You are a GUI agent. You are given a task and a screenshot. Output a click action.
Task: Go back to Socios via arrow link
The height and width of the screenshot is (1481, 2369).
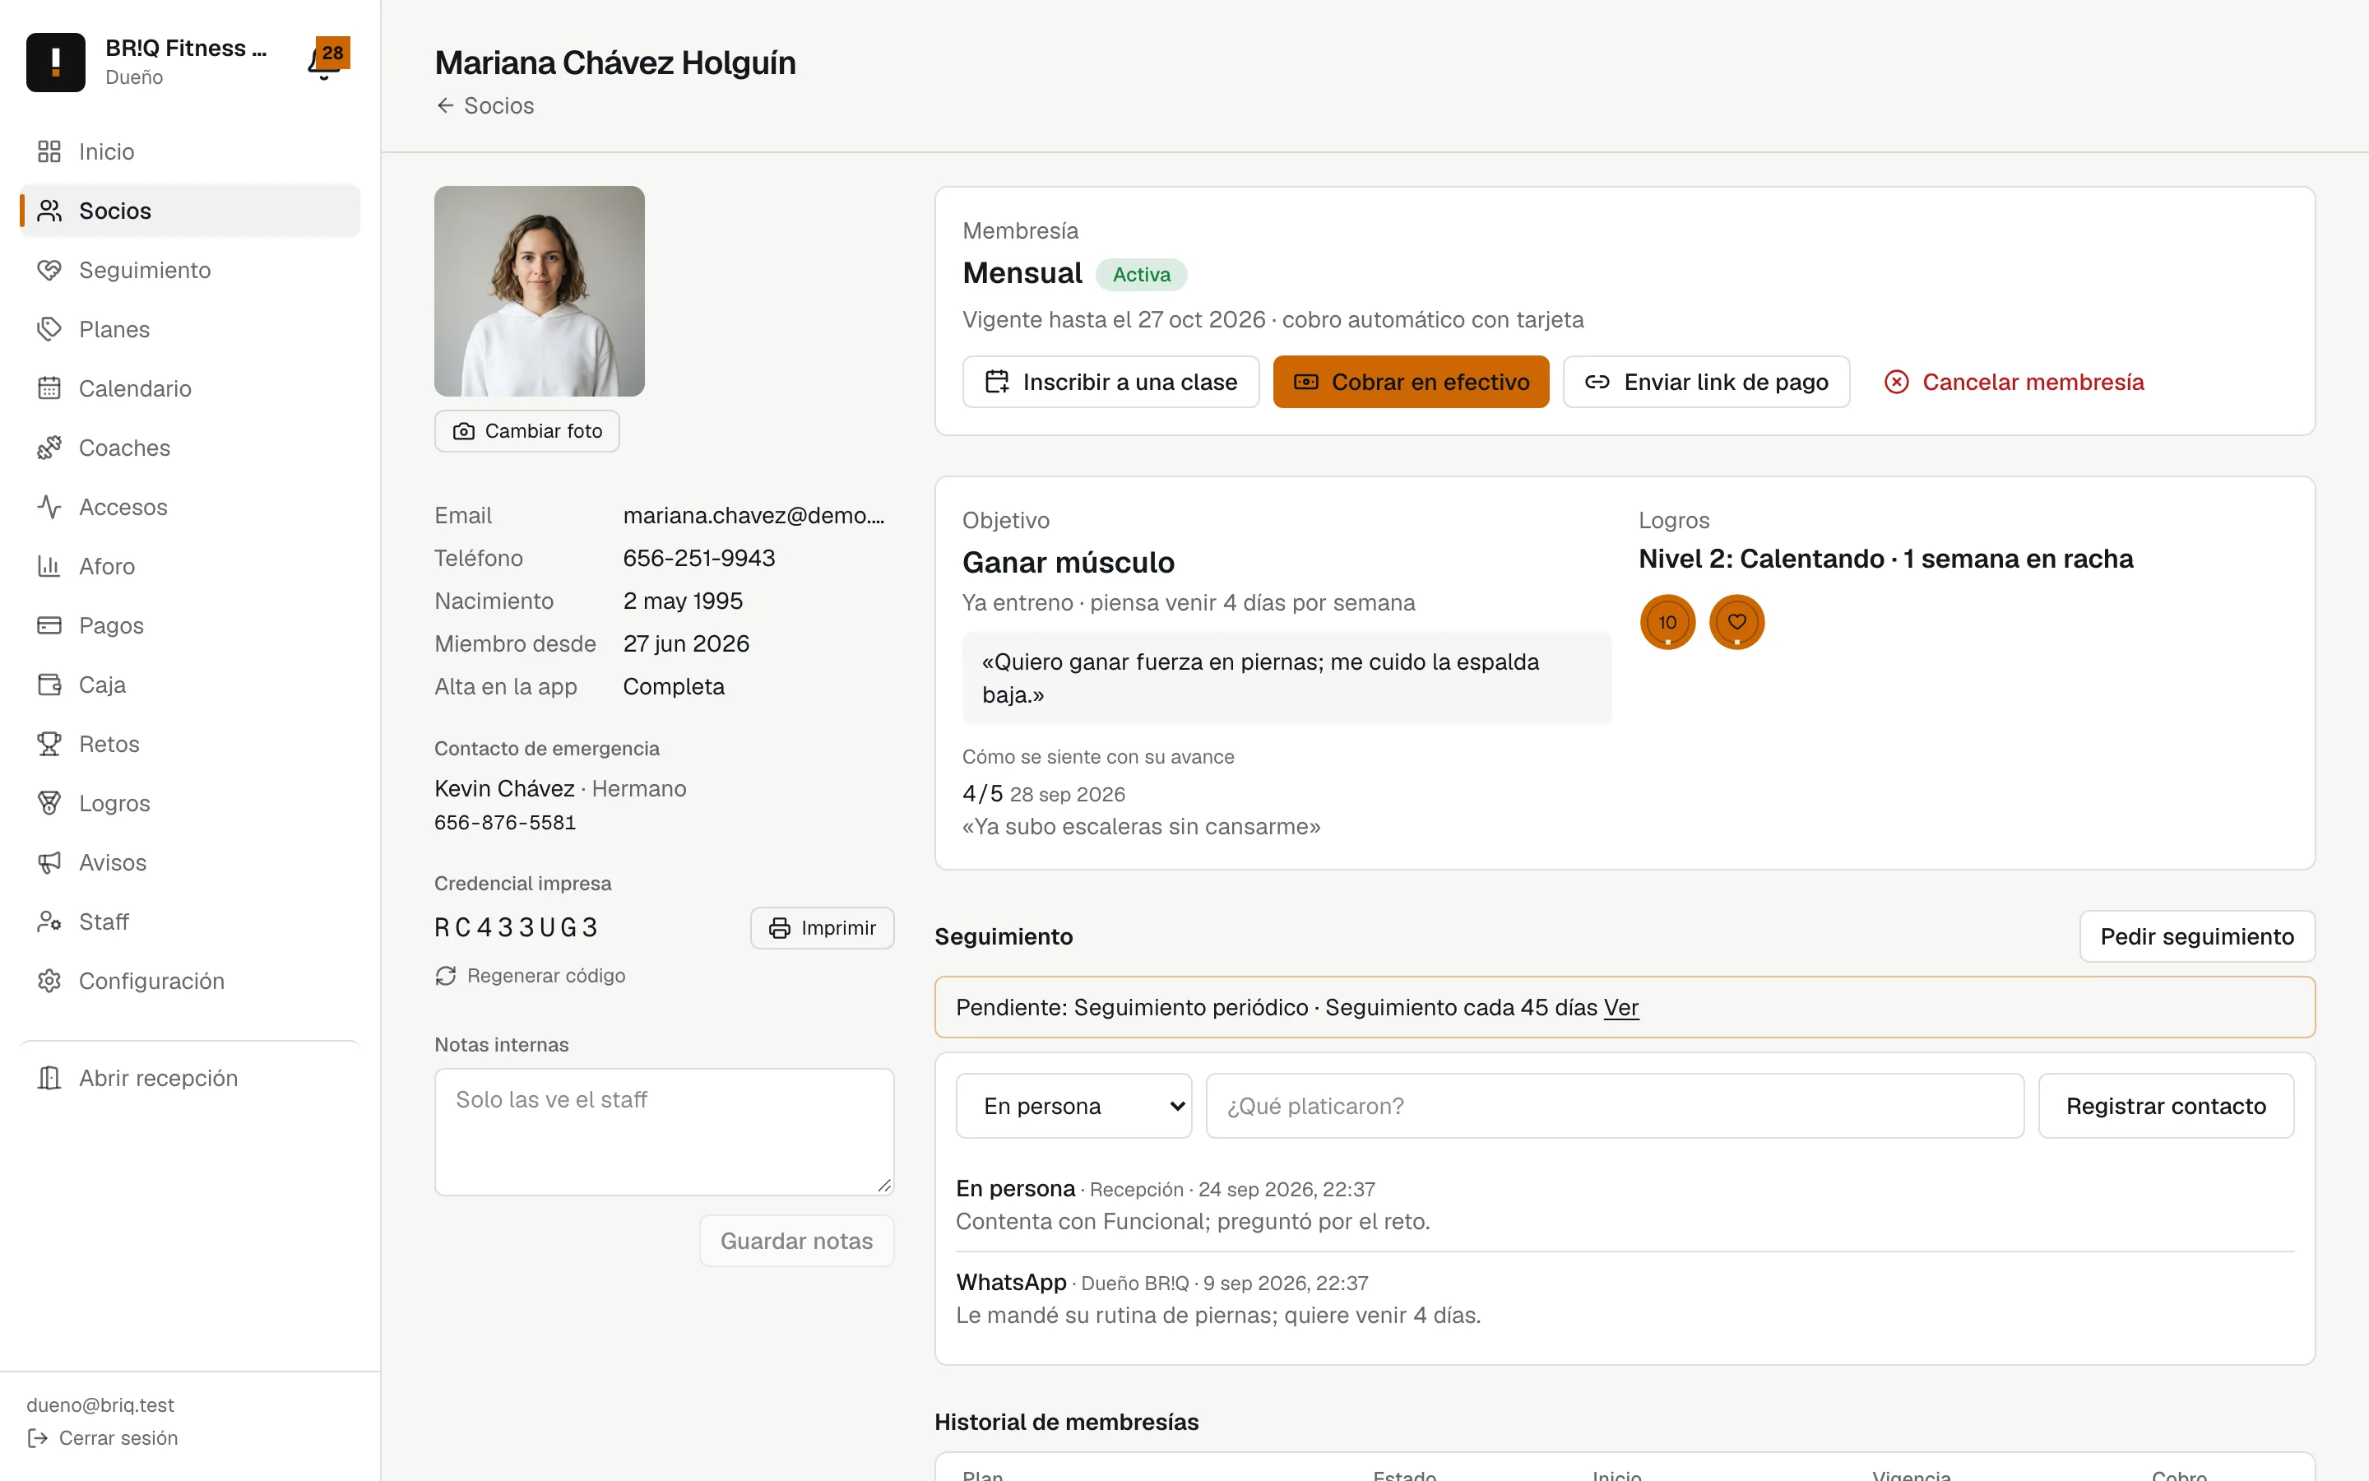[x=484, y=106]
